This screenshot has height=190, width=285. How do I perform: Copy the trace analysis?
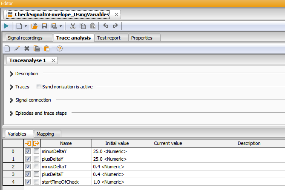[37, 48]
